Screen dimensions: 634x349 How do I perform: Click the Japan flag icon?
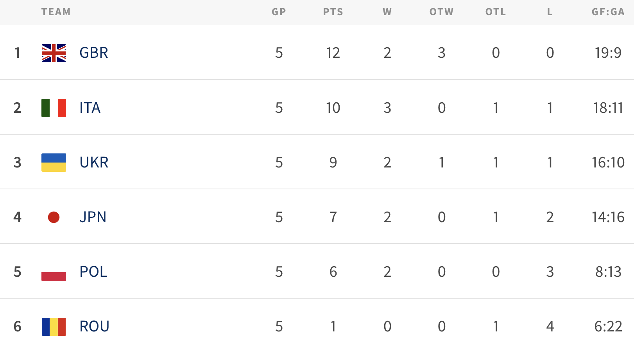54,217
